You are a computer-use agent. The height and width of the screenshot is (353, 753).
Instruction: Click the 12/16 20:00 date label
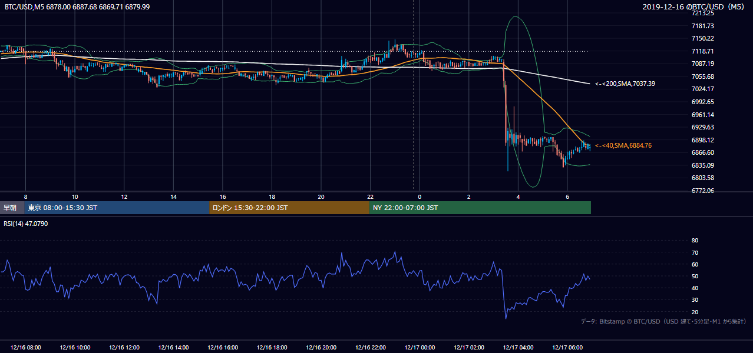[x=321, y=348]
